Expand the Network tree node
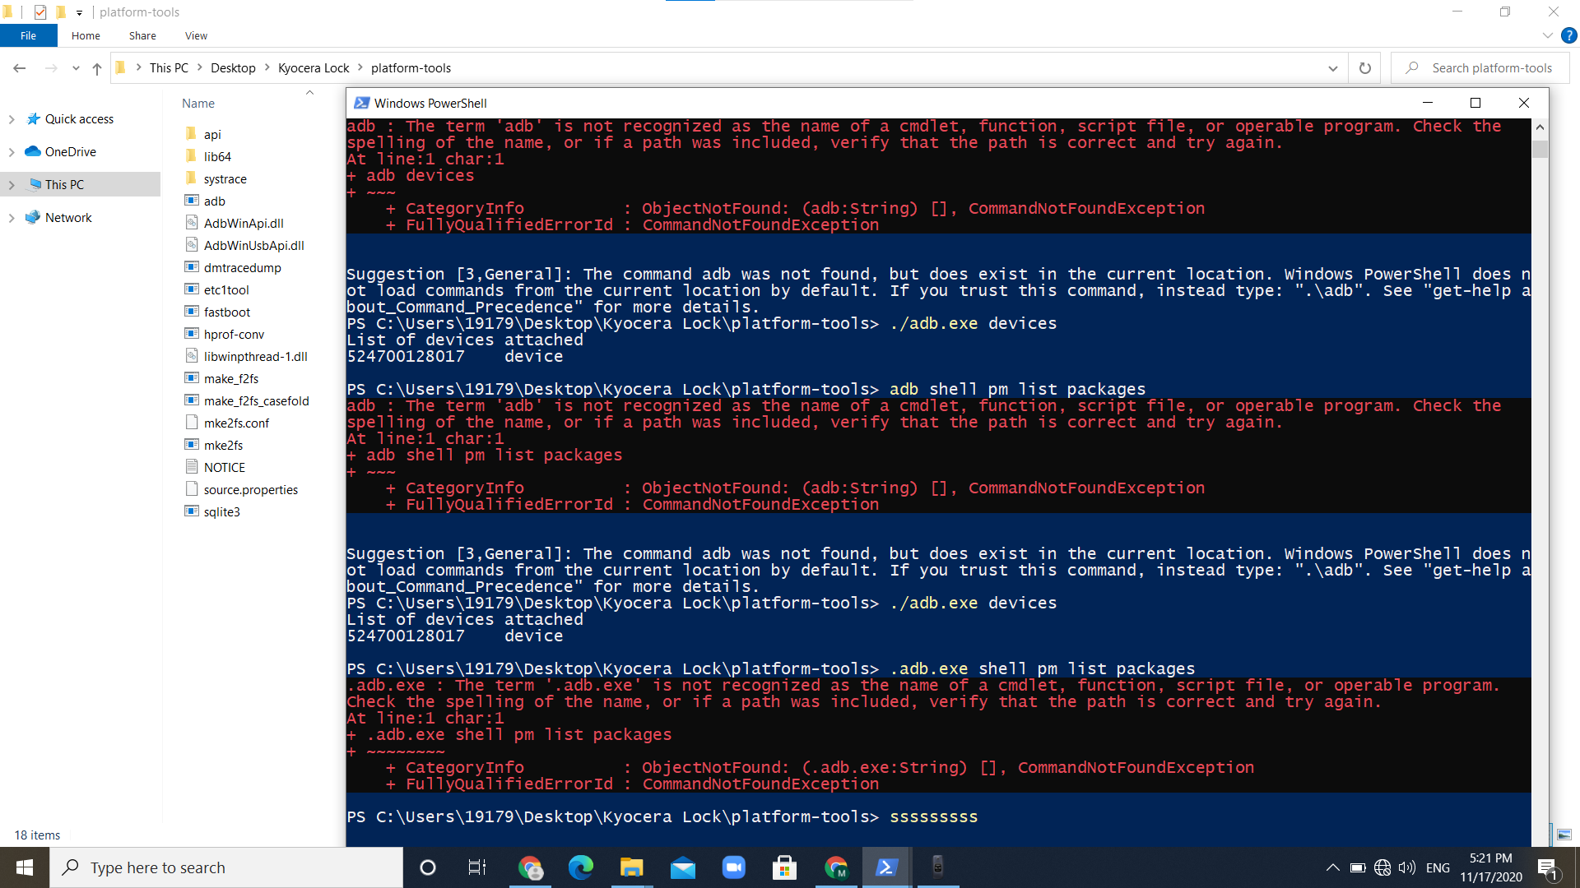Image resolution: width=1580 pixels, height=888 pixels. tap(12, 218)
